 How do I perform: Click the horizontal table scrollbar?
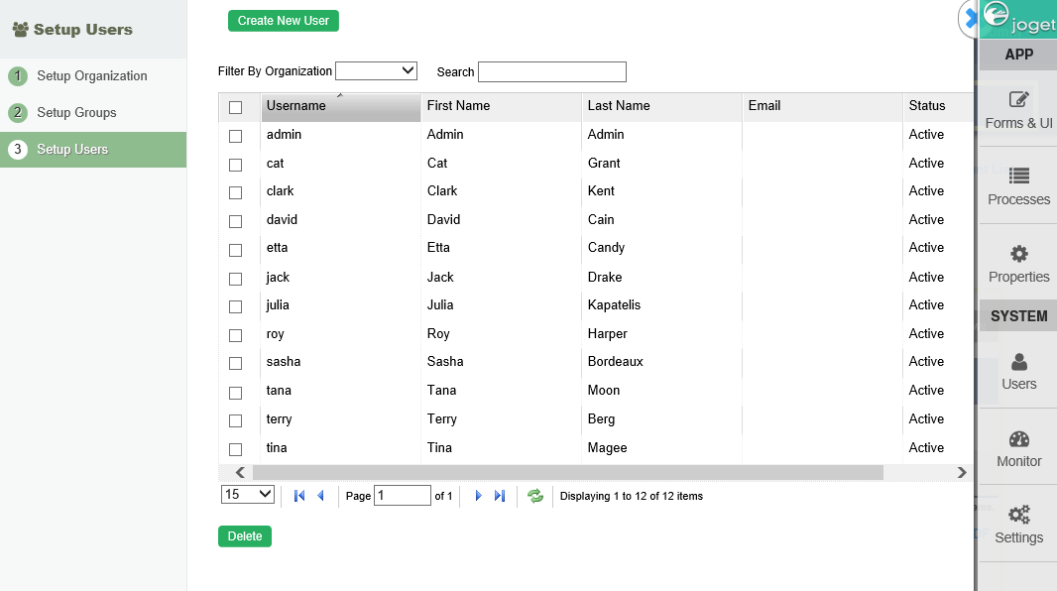pyautogui.click(x=567, y=473)
